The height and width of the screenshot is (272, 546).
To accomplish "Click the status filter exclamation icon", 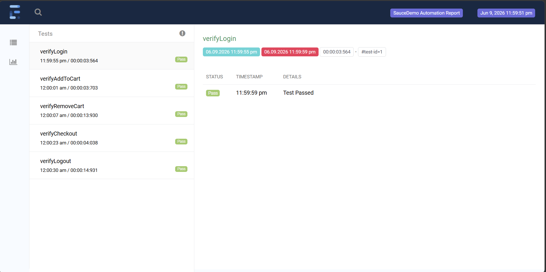I will coord(182,33).
